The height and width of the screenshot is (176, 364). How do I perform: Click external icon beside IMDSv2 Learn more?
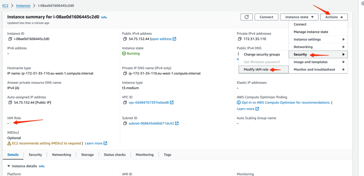[105, 143]
